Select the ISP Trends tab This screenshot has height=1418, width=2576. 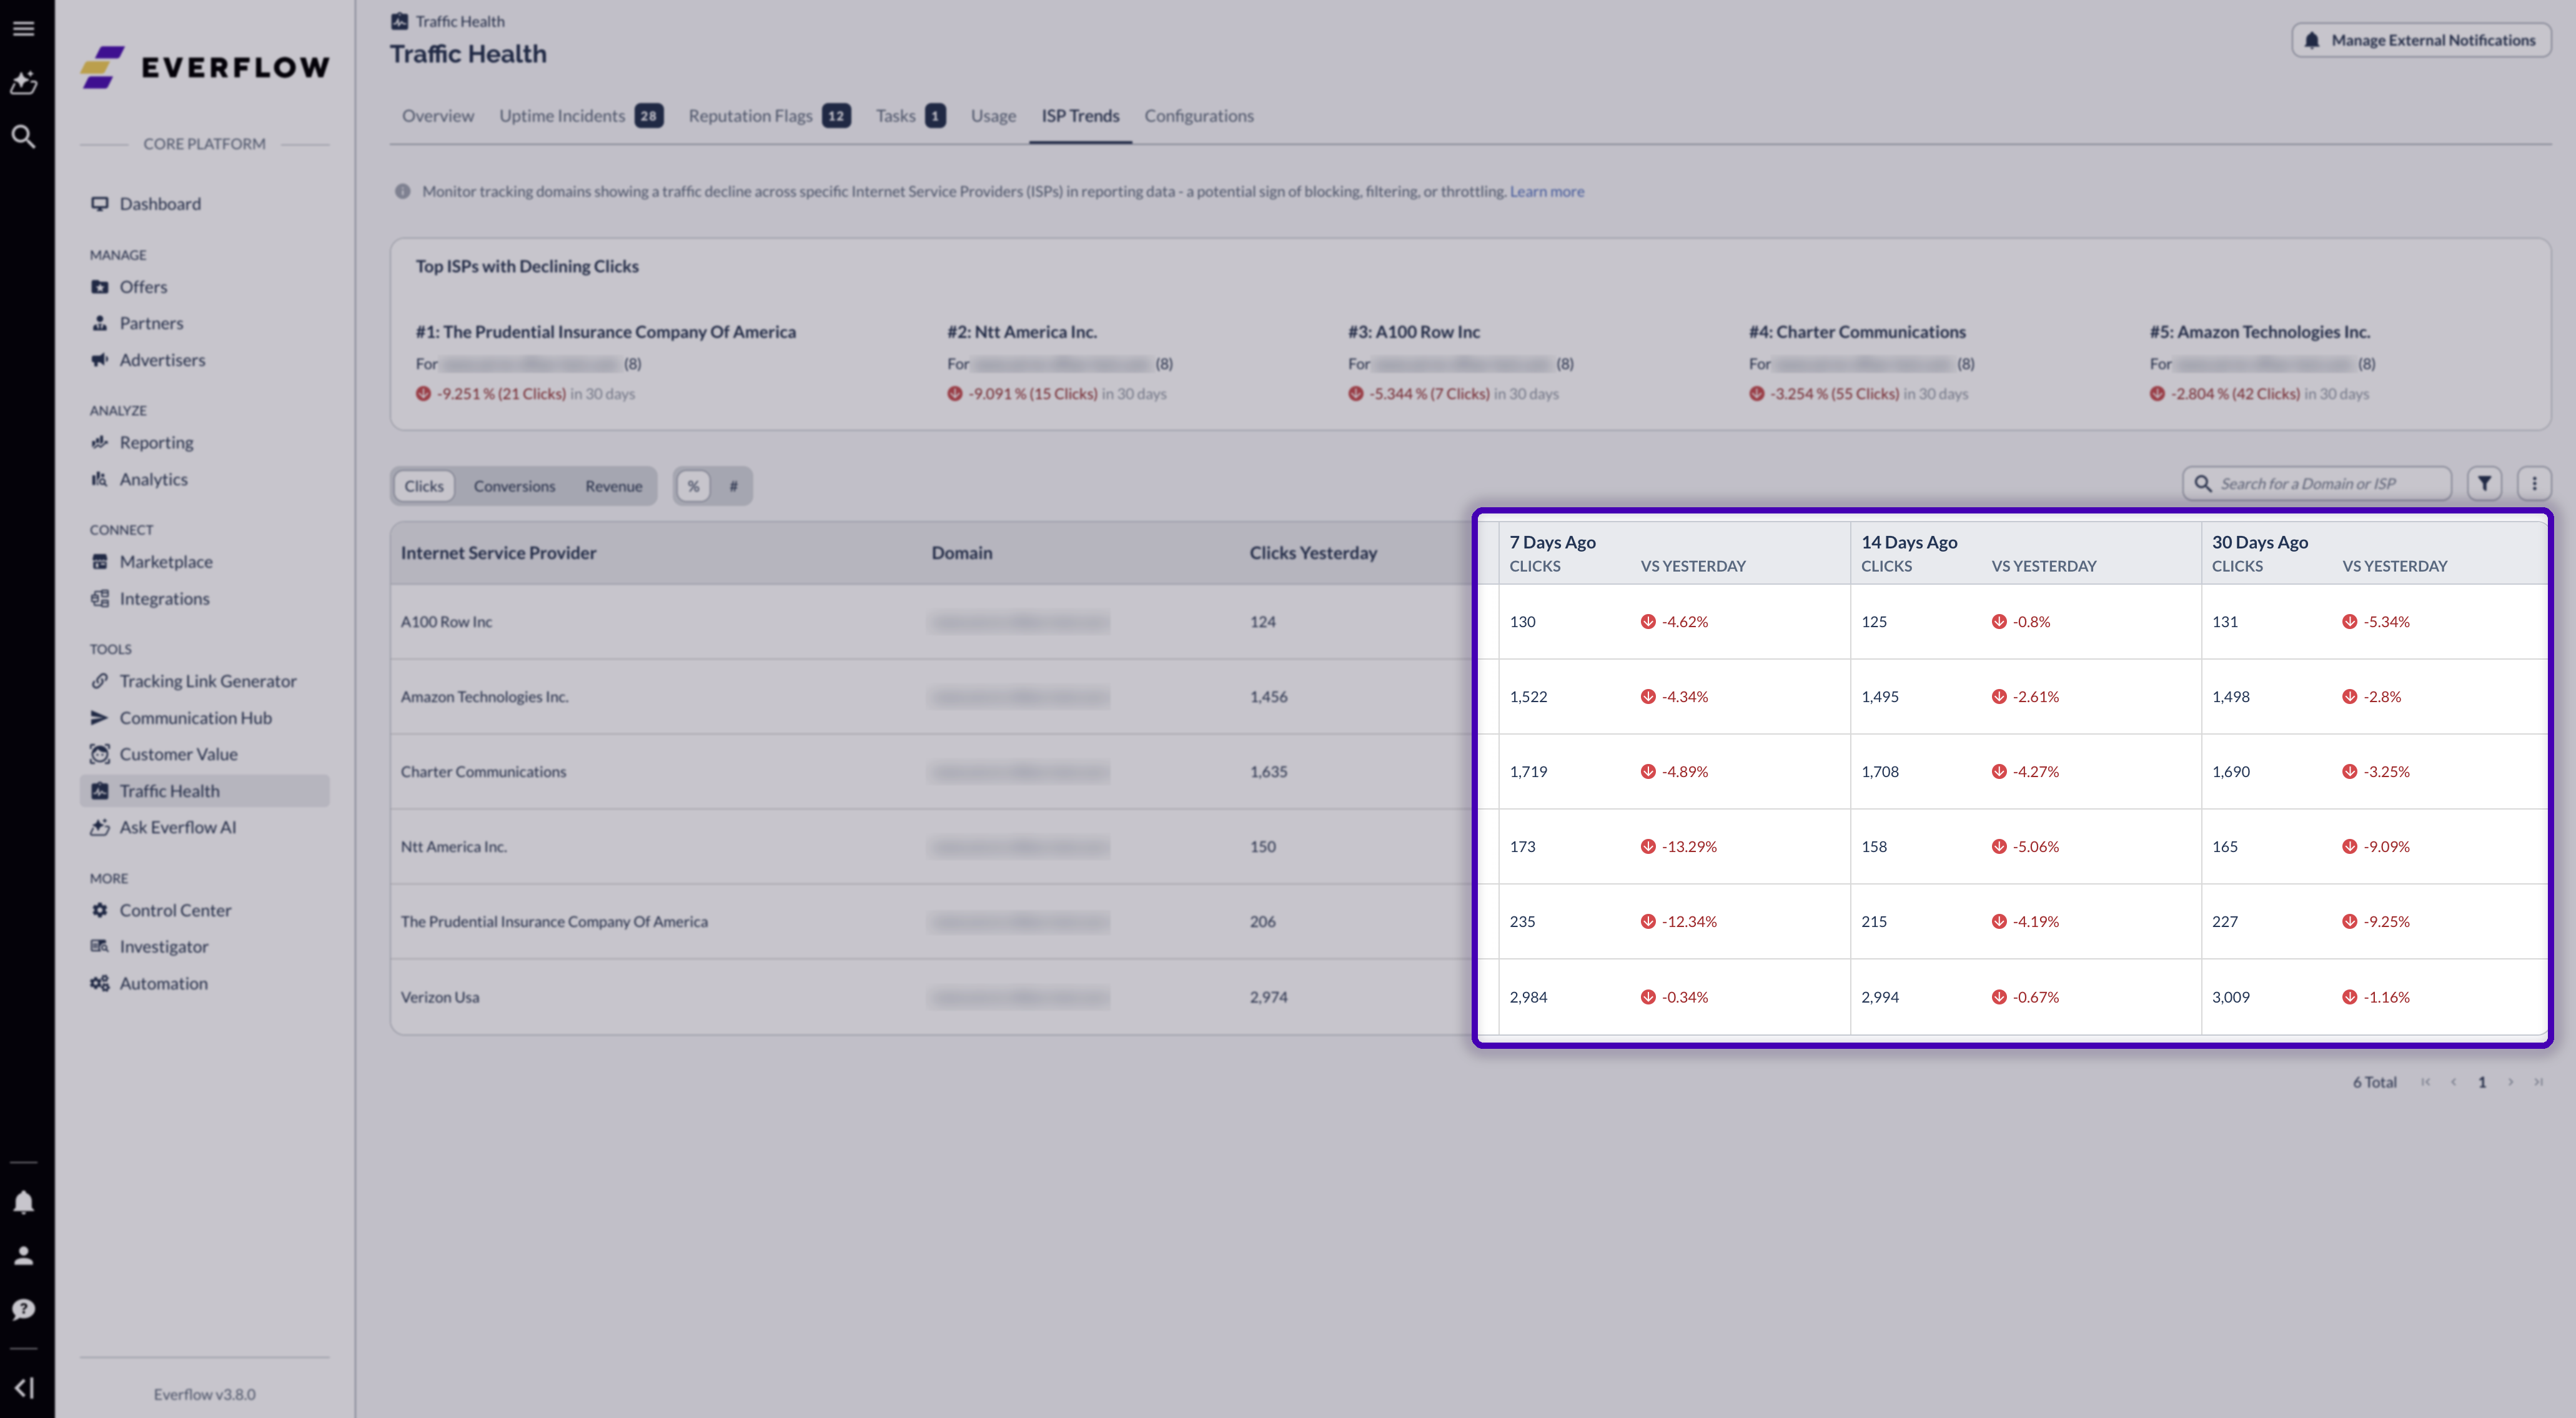(1080, 116)
